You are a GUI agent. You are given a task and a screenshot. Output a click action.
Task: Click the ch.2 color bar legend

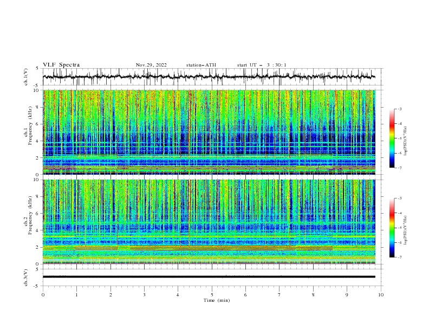tap(392, 228)
